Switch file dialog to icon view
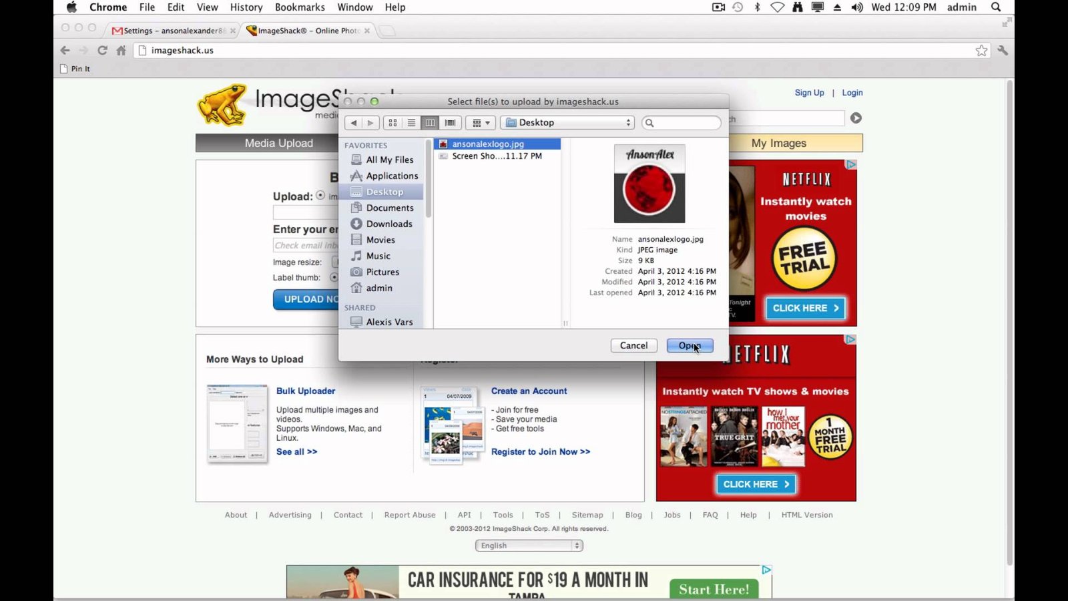Screen dimensions: 1068x601 tap(392, 123)
